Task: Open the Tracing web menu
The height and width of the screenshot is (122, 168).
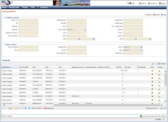Action: pos(14,7)
